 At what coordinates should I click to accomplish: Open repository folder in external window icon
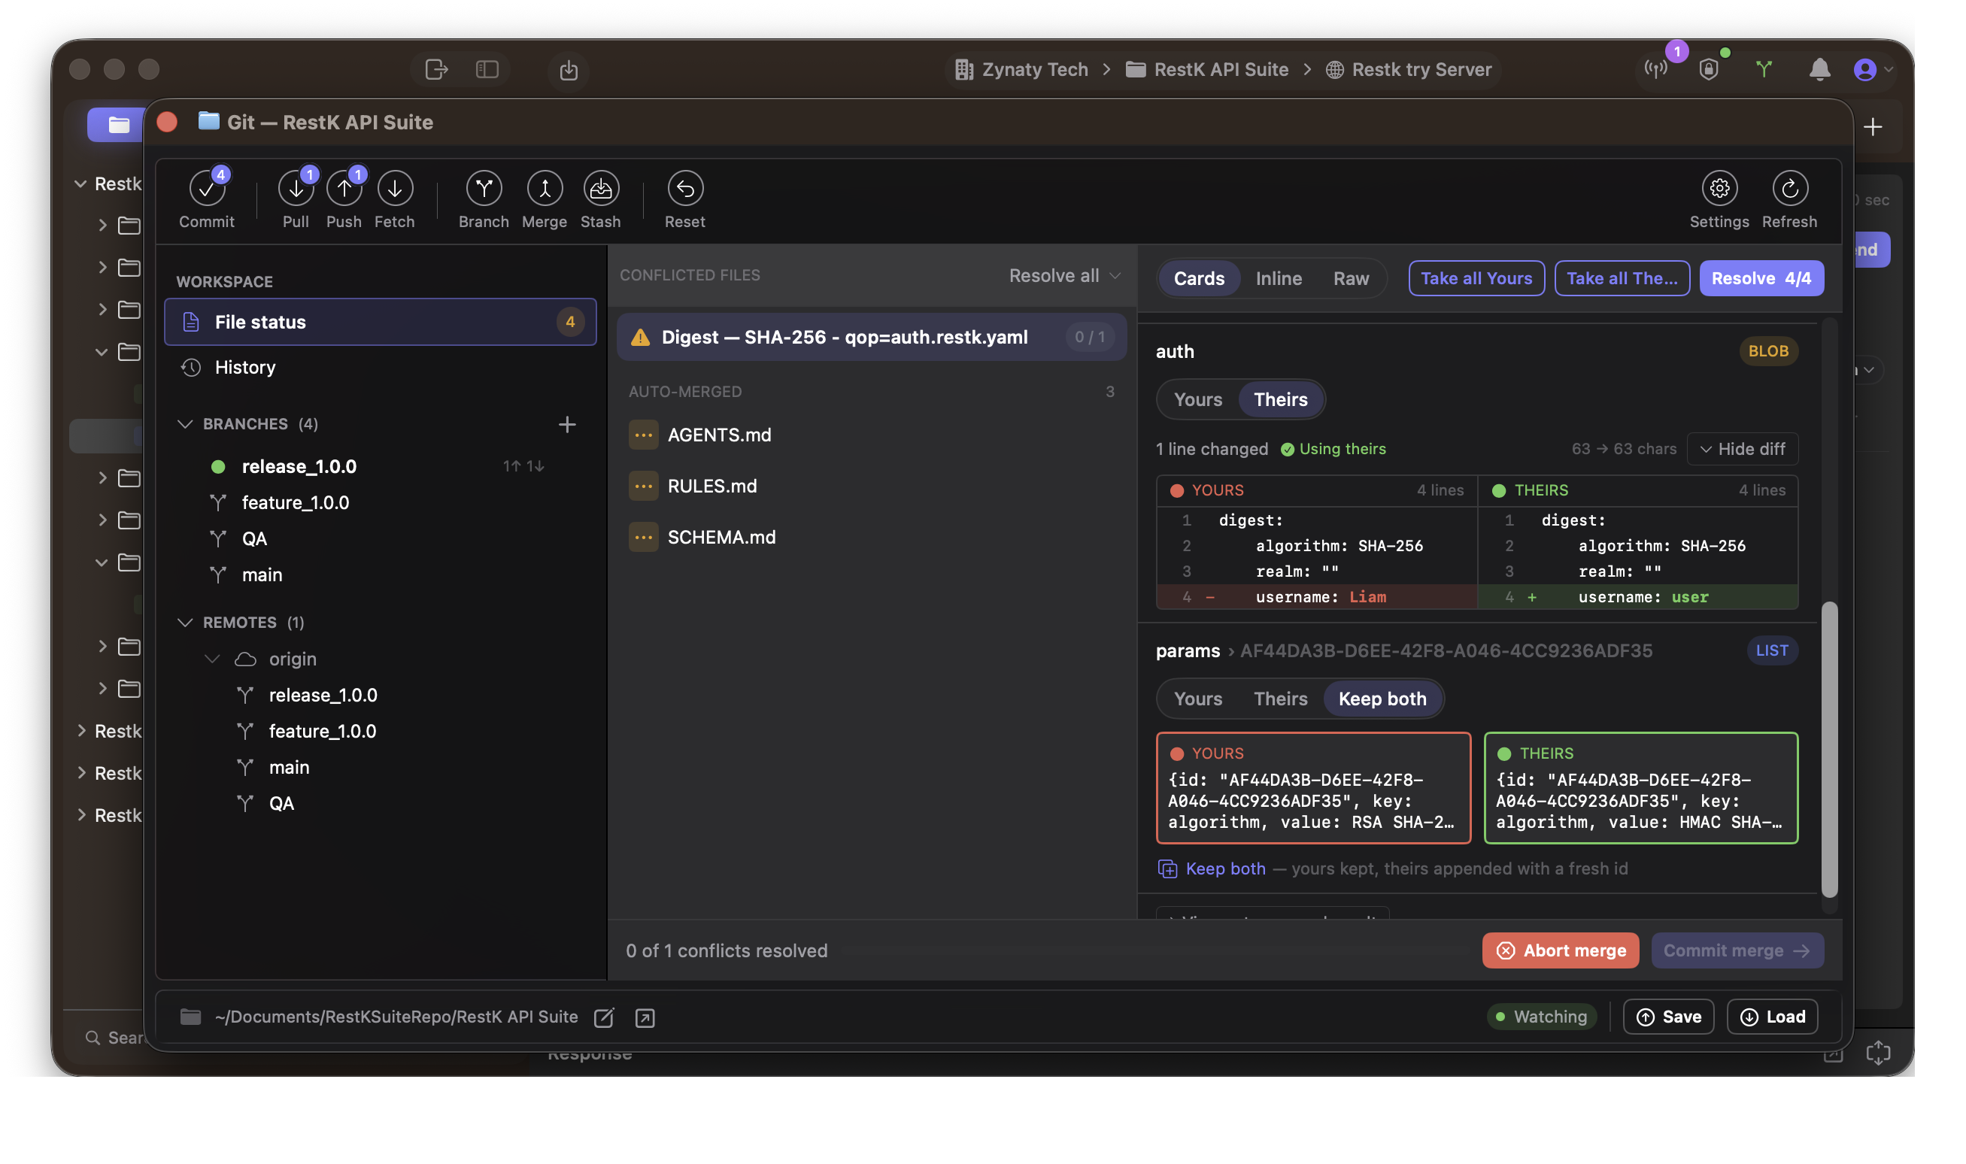(645, 1017)
